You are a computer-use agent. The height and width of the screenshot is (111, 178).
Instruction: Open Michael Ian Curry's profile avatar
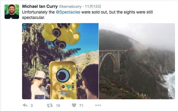(12, 12)
